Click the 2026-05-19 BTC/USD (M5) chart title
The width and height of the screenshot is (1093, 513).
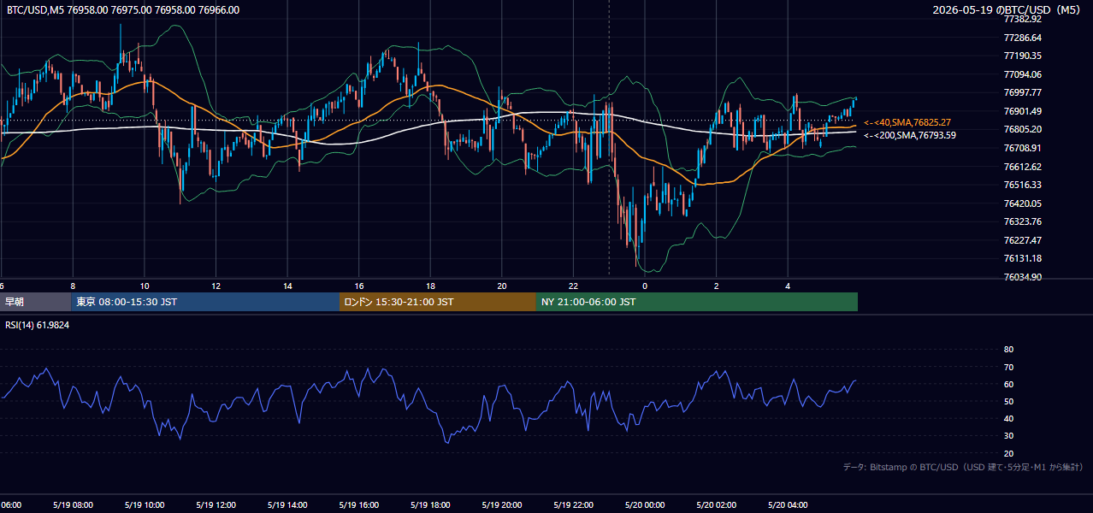tap(1007, 10)
